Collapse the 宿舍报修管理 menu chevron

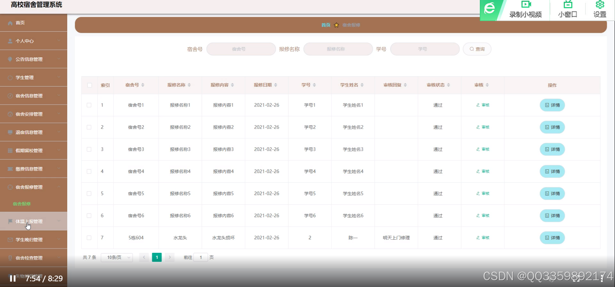coord(59,187)
